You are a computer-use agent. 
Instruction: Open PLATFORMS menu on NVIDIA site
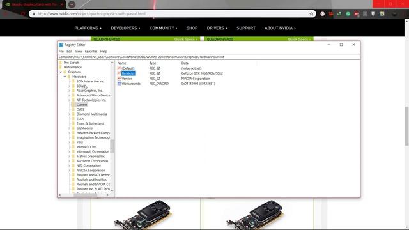(88, 28)
